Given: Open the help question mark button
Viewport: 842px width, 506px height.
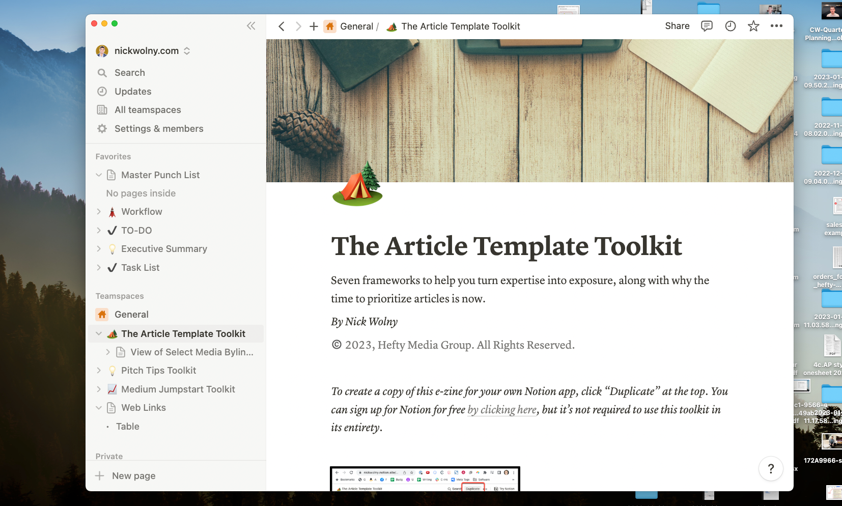Looking at the screenshot, I should [x=771, y=468].
